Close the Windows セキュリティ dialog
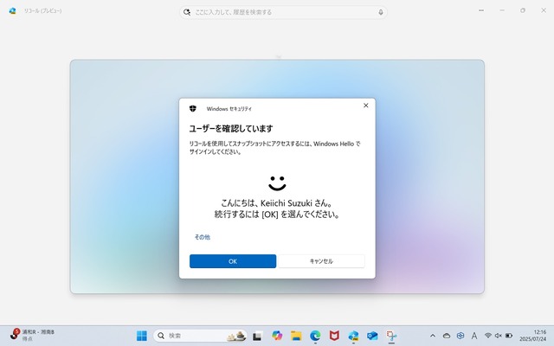 365,106
